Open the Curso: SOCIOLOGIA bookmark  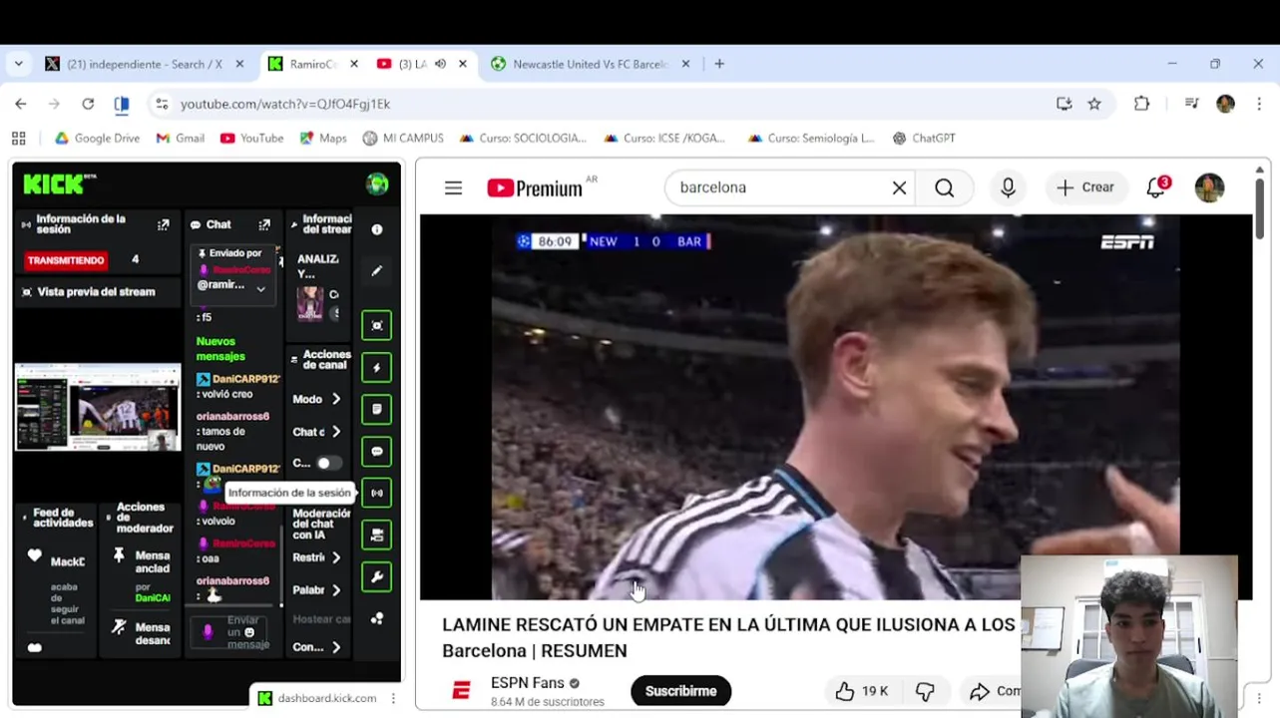523,139
